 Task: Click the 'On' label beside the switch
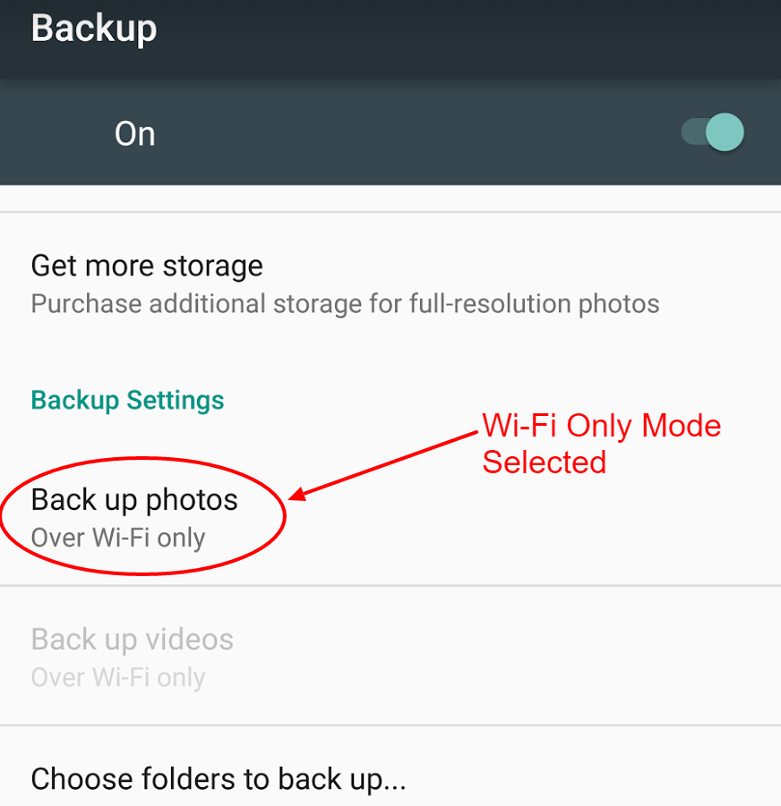135,134
